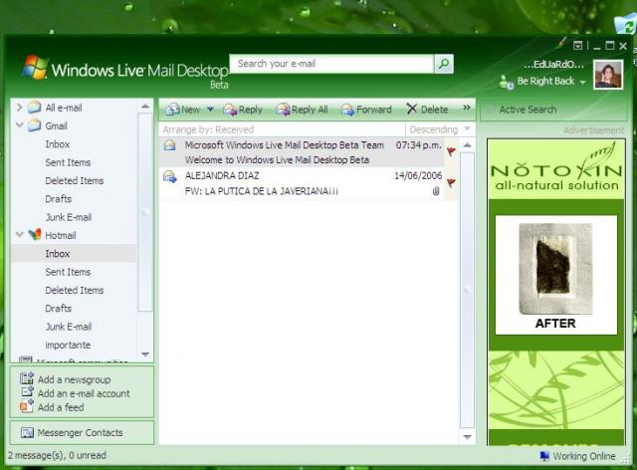Open Hotmail Junk E-mail folder

[69, 327]
